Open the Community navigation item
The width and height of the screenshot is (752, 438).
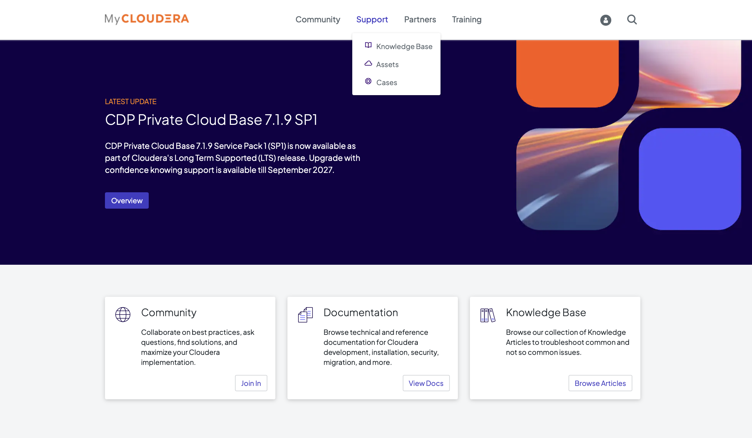coord(318,19)
